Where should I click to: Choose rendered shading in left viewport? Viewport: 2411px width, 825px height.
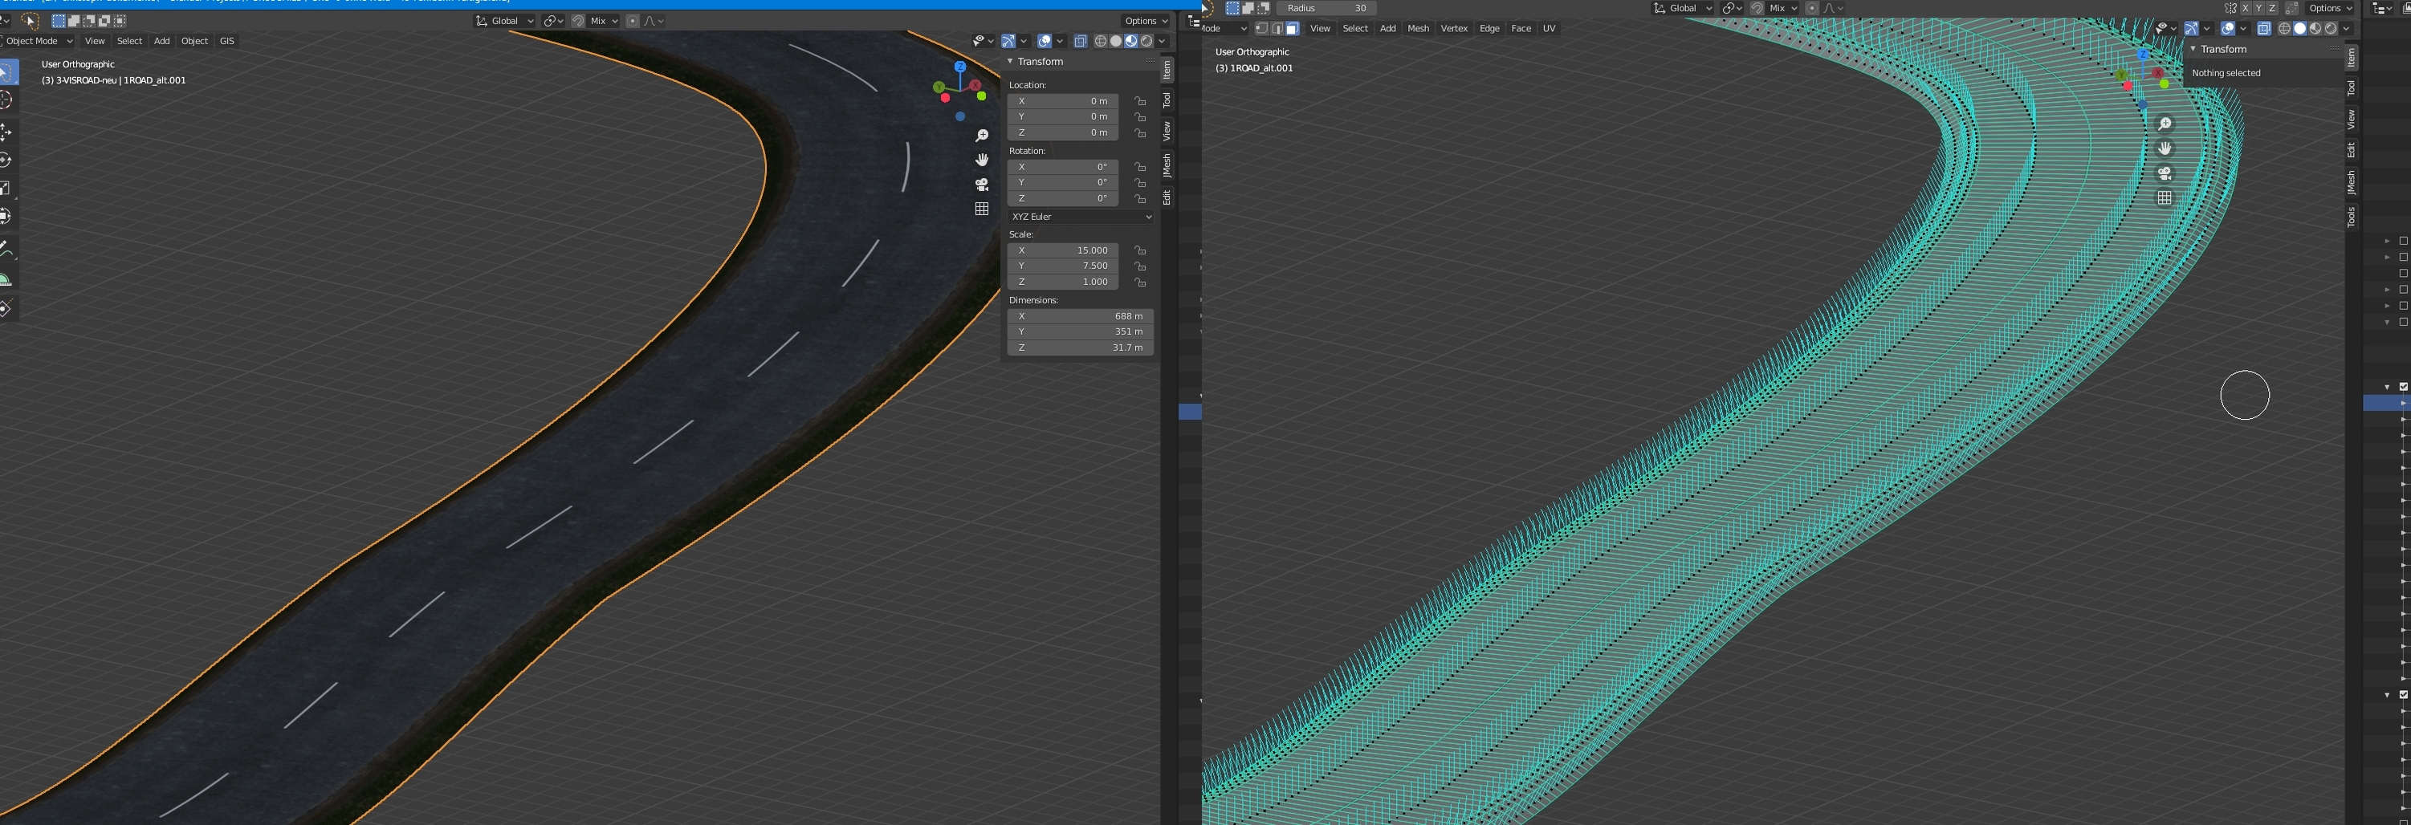point(1146,41)
